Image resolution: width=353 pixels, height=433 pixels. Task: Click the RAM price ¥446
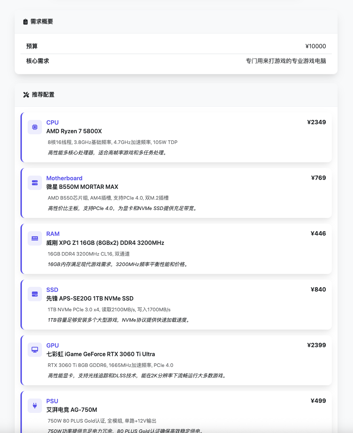[319, 234]
